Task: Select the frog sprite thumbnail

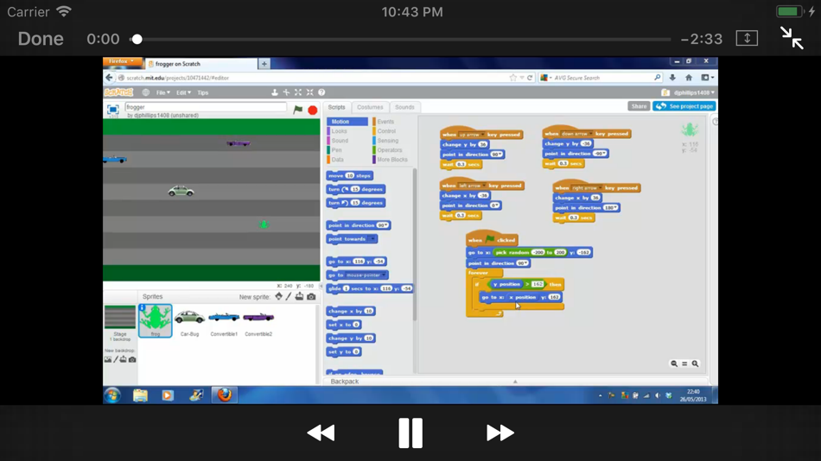Action: click(155, 320)
